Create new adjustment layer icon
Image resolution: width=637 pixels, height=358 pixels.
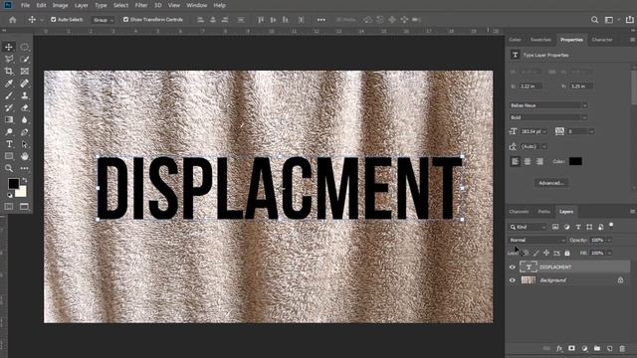coord(584,348)
